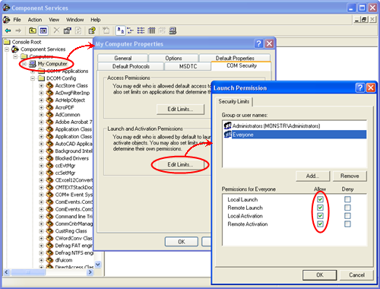This screenshot has width=380, height=289.
Task: Click the Component Services menu bar app icon
Action: point(7,20)
